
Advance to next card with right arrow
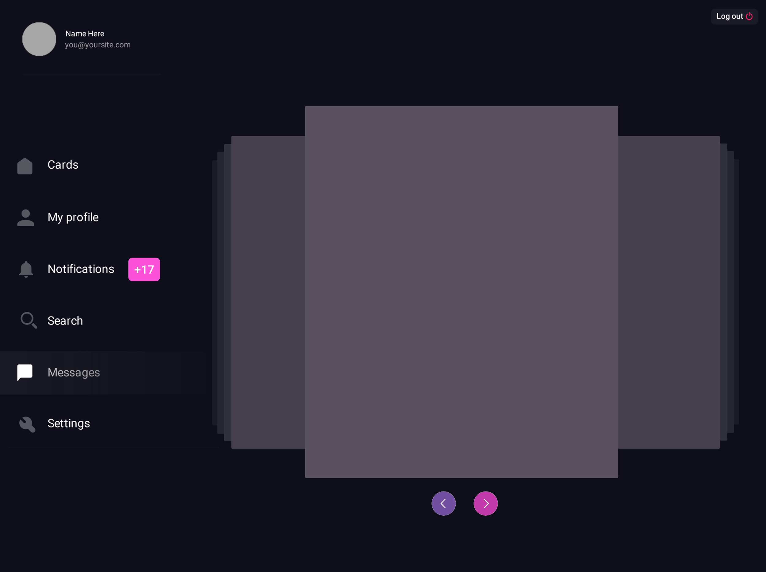(x=486, y=503)
